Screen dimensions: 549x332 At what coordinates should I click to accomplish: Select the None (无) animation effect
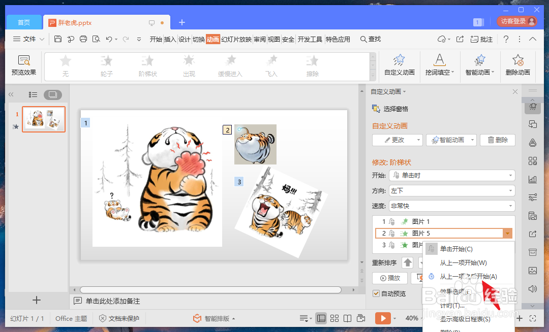(x=66, y=66)
